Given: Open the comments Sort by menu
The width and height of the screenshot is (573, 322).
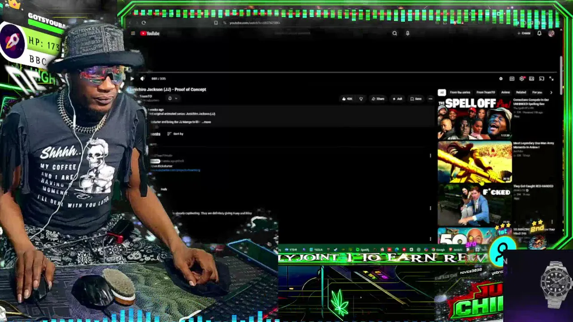Looking at the screenshot, I should 175,134.
